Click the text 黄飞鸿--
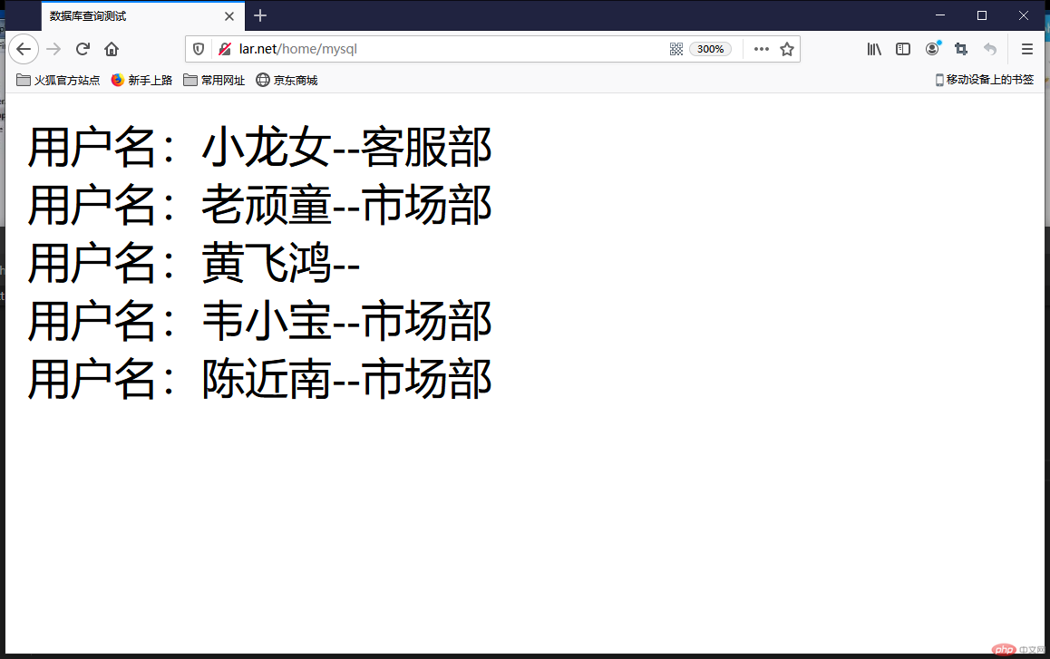Viewport: 1050px width, 659px height. point(280,263)
